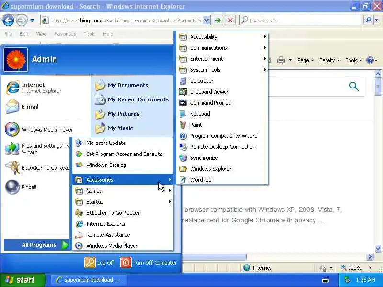
Task: Open the File menu
Action: pyautogui.click(x=8, y=34)
